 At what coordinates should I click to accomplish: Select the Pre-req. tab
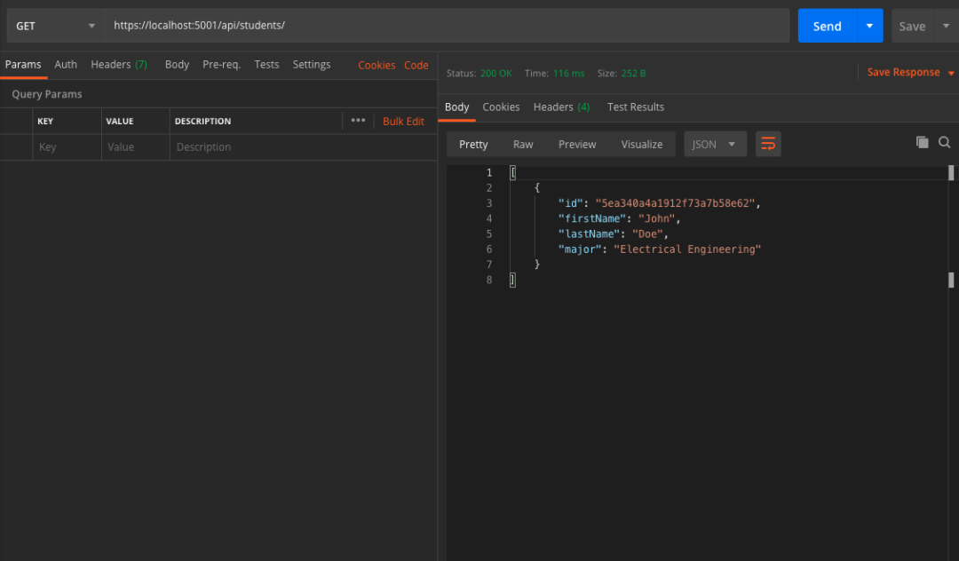point(221,65)
